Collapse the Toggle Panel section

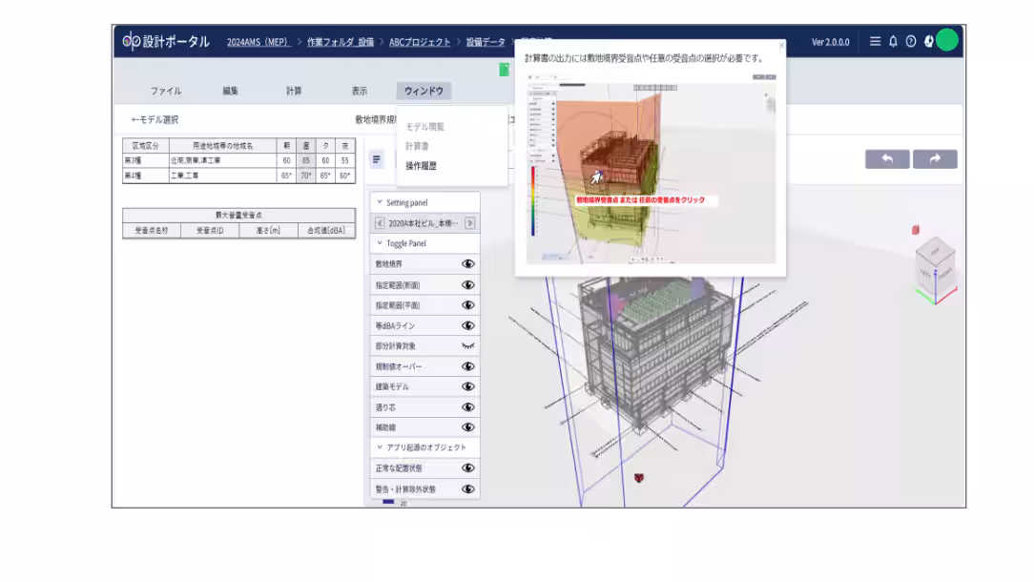tap(379, 243)
